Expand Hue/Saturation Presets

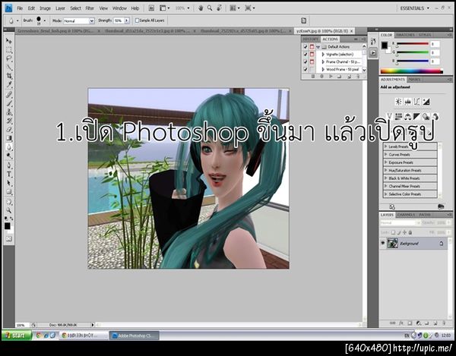click(386, 170)
